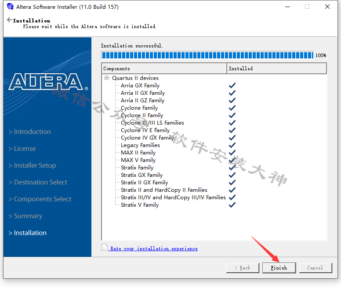Select MAX V Family row
The height and width of the screenshot is (291, 341).
(x=138, y=160)
